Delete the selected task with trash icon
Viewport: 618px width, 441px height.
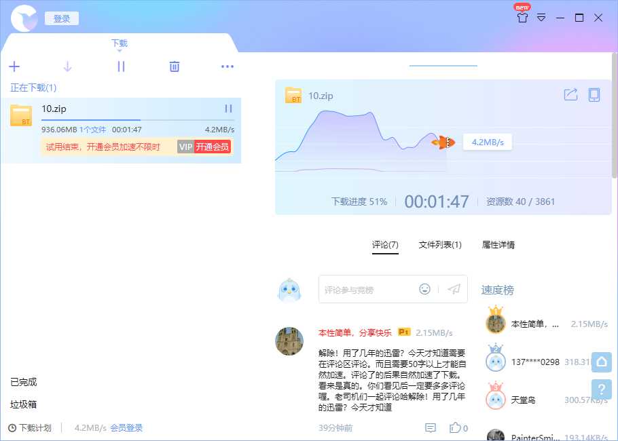pyautogui.click(x=175, y=66)
